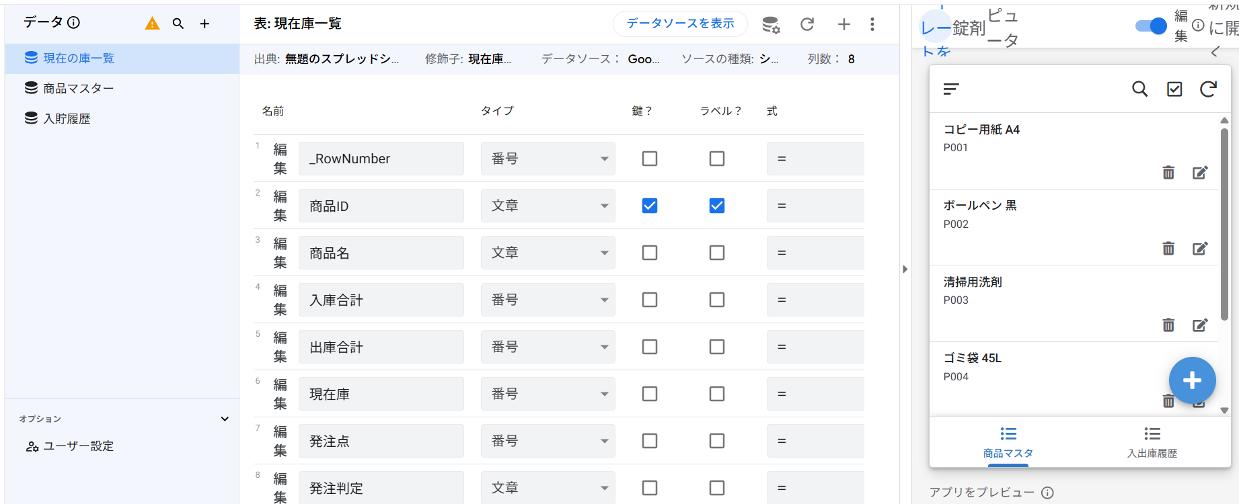Collapse the preview panel with side arrow
The height and width of the screenshot is (504, 1239).
tap(905, 269)
